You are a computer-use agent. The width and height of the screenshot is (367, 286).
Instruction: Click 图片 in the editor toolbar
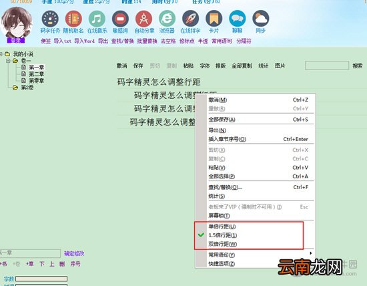point(280,66)
